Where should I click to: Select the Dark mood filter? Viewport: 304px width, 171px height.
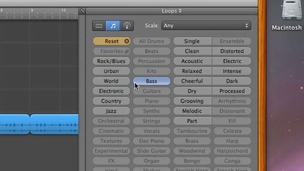point(232,81)
